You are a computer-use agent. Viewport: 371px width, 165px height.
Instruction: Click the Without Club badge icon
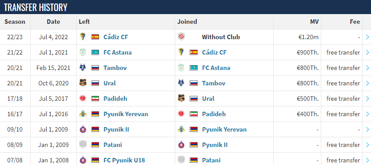181,37
